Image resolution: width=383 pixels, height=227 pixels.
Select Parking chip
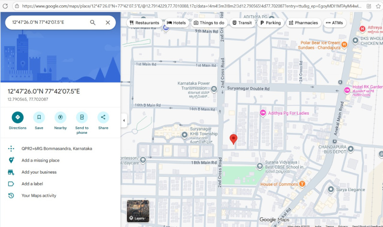tap(270, 22)
